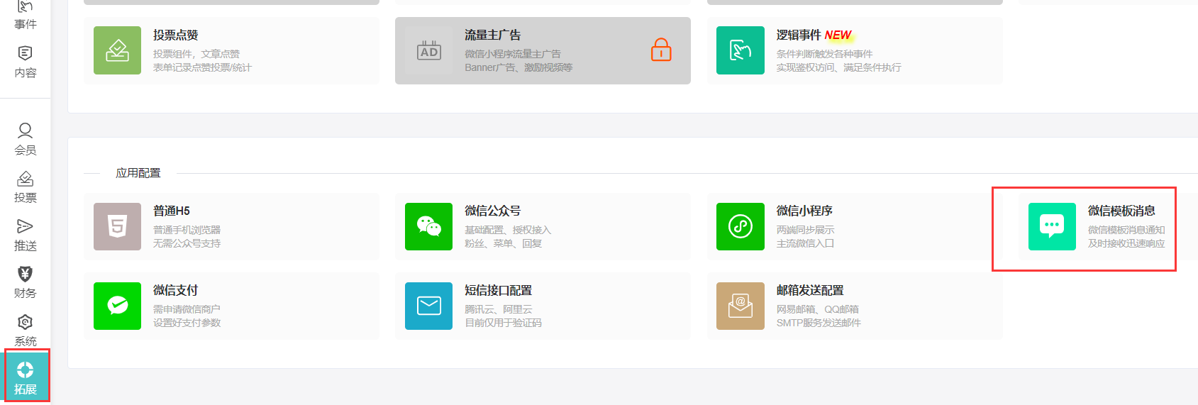Click the text 表单记录点赞投票/统计
Viewport: 1198px width, 405px height.
(x=202, y=67)
